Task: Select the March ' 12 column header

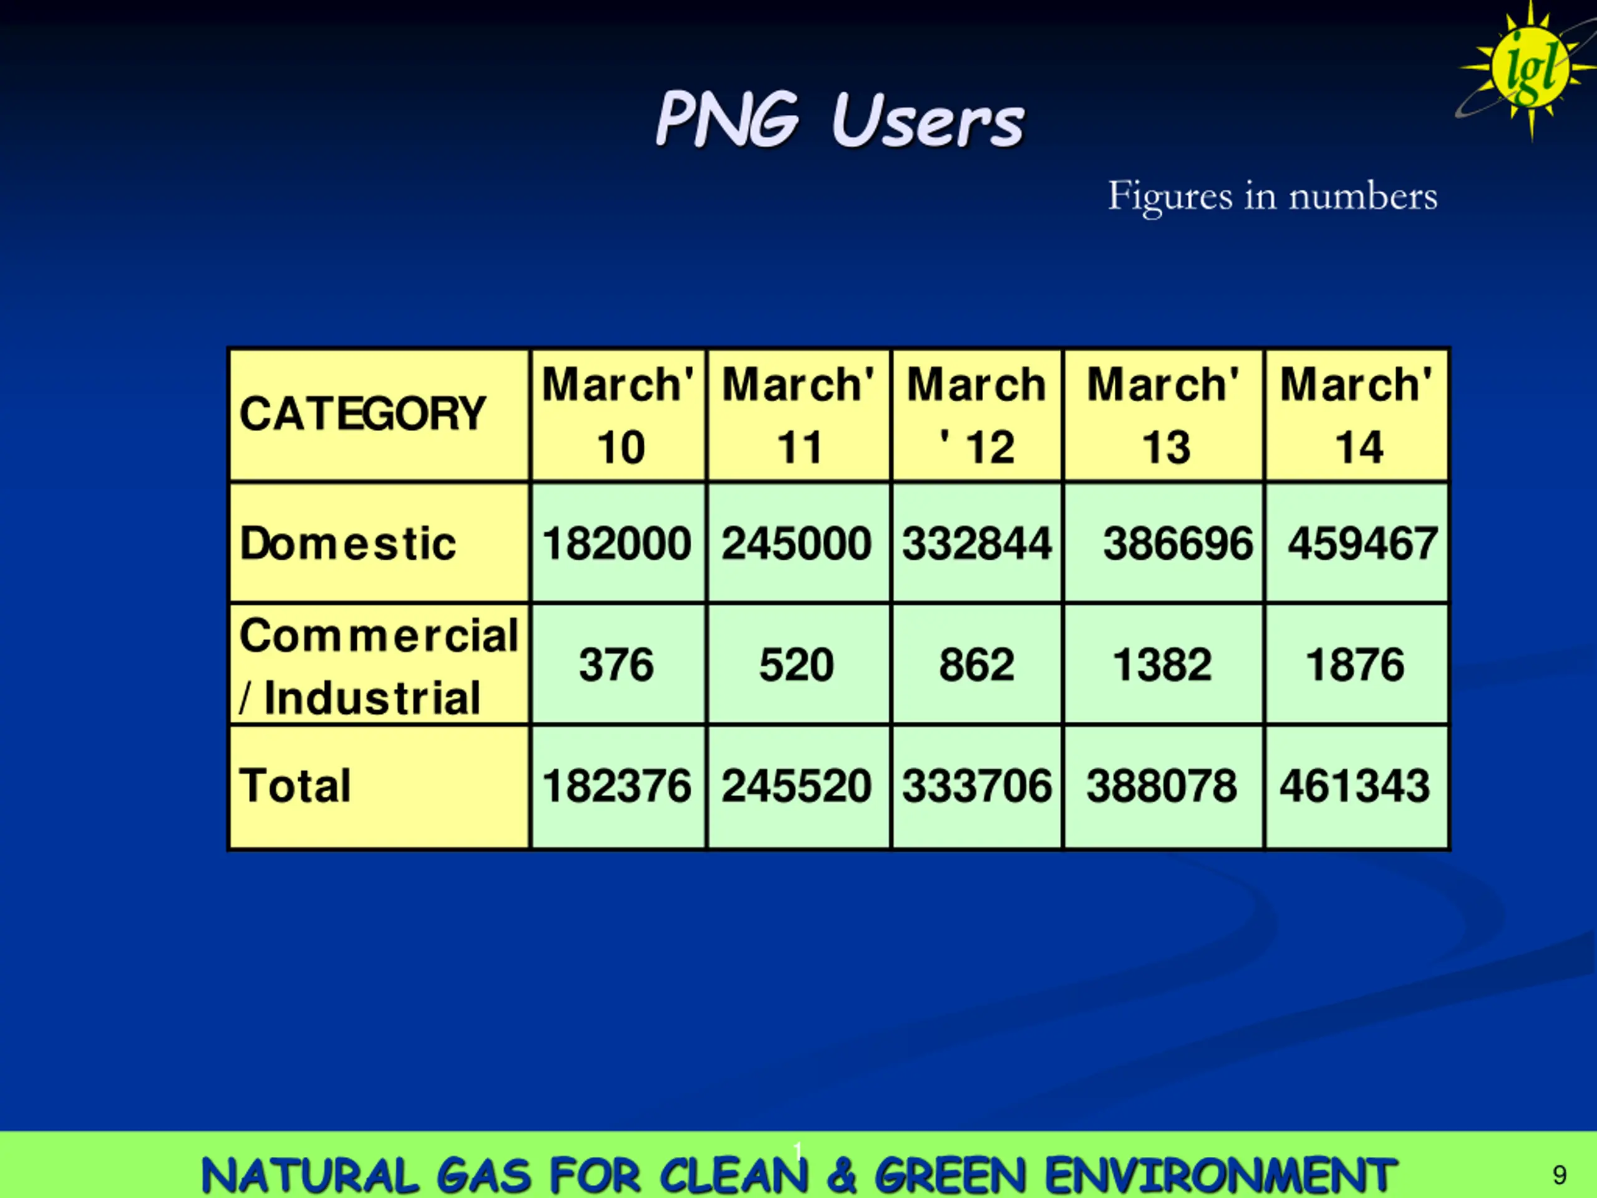Action: point(977,415)
